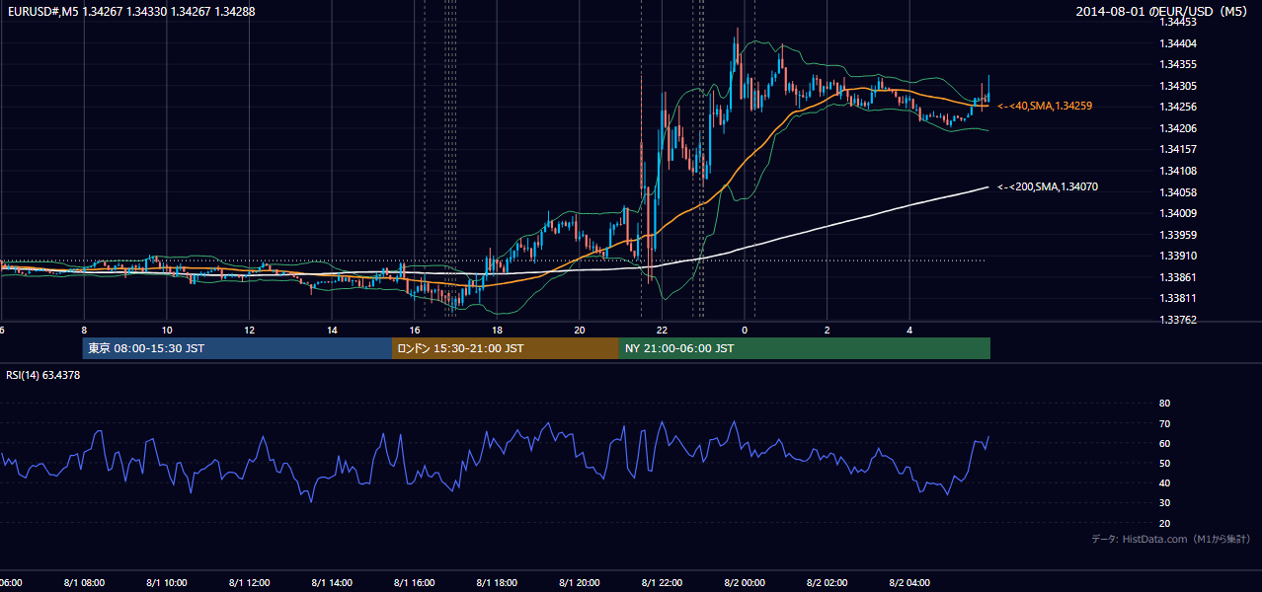The image size is (1262, 592).
Task: Click price level 1.34157 on axis
Action: [x=1178, y=149]
